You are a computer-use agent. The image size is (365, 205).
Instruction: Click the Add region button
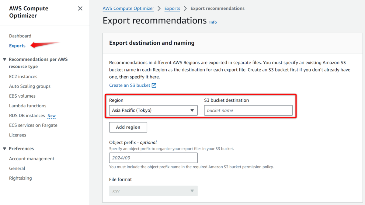click(128, 127)
